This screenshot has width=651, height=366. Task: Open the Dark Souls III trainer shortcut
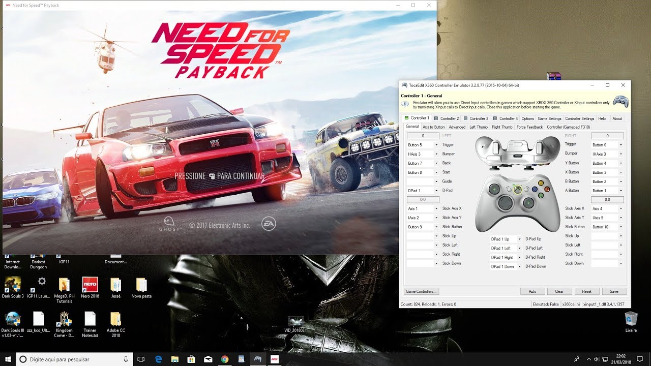click(x=13, y=324)
